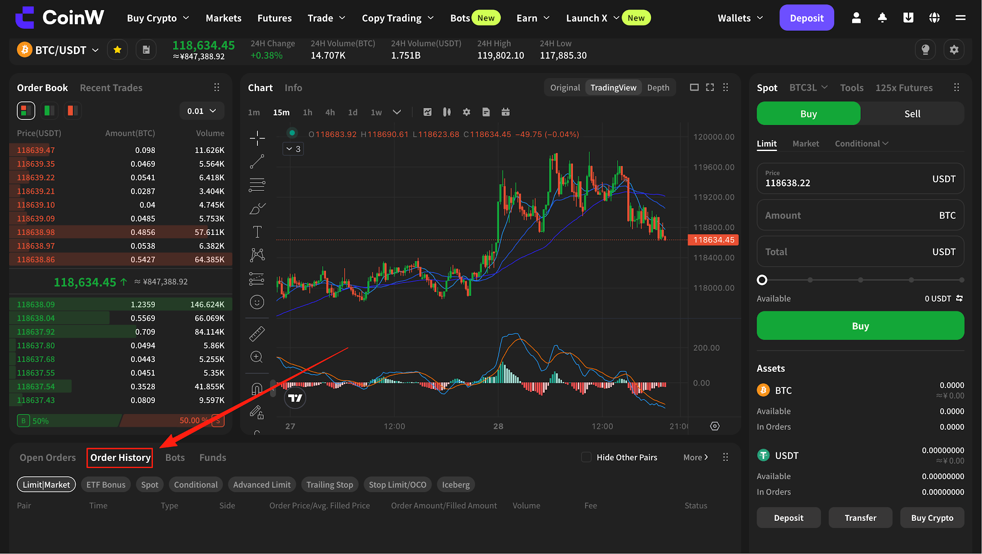This screenshot has height=554, width=982.
Task: Check Hide Other Pairs checkbox
Action: click(x=586, y=457)
